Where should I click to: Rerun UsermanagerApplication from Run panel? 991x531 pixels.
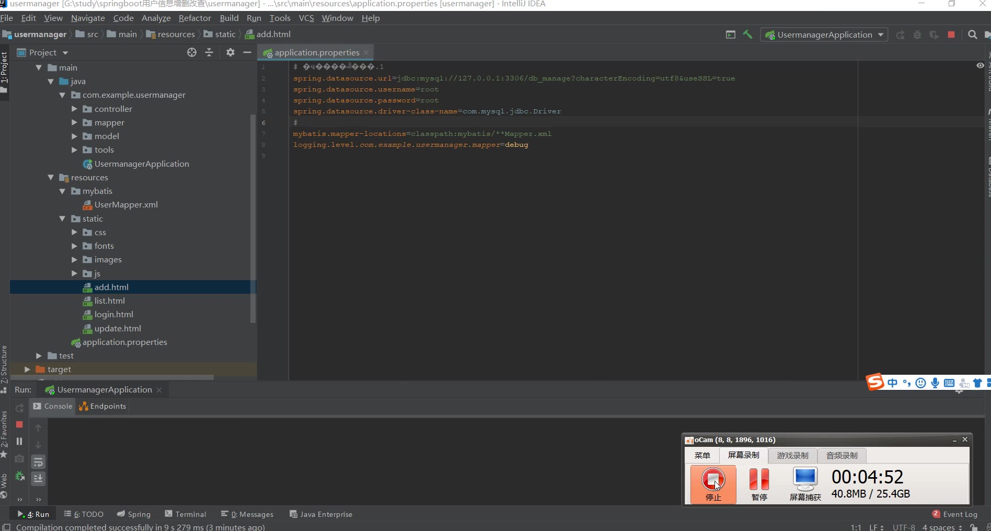tap(19, 408)
